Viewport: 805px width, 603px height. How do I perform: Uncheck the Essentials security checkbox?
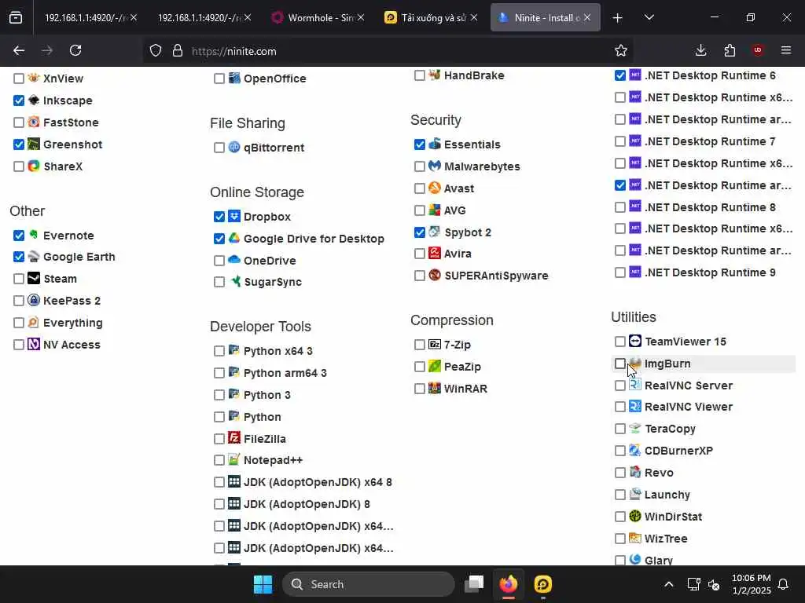tap(420, 144)
